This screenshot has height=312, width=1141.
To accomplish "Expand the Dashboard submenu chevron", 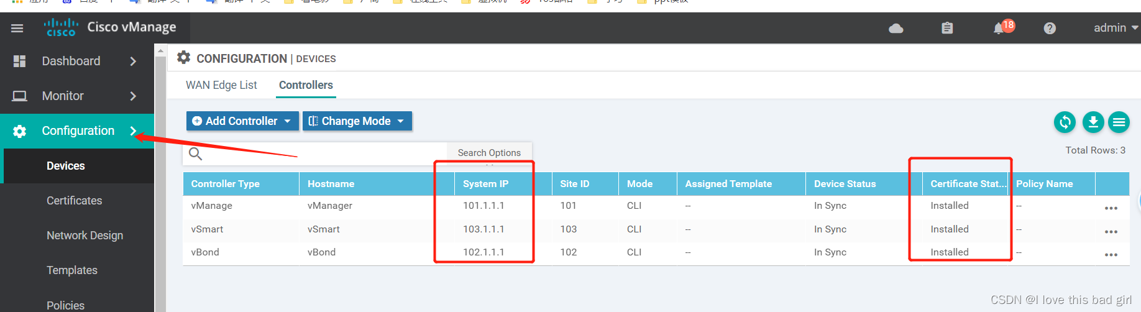I will (x=133, y=61).
